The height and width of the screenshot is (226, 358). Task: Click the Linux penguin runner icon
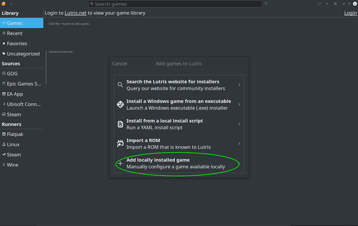tap(4, 144)
